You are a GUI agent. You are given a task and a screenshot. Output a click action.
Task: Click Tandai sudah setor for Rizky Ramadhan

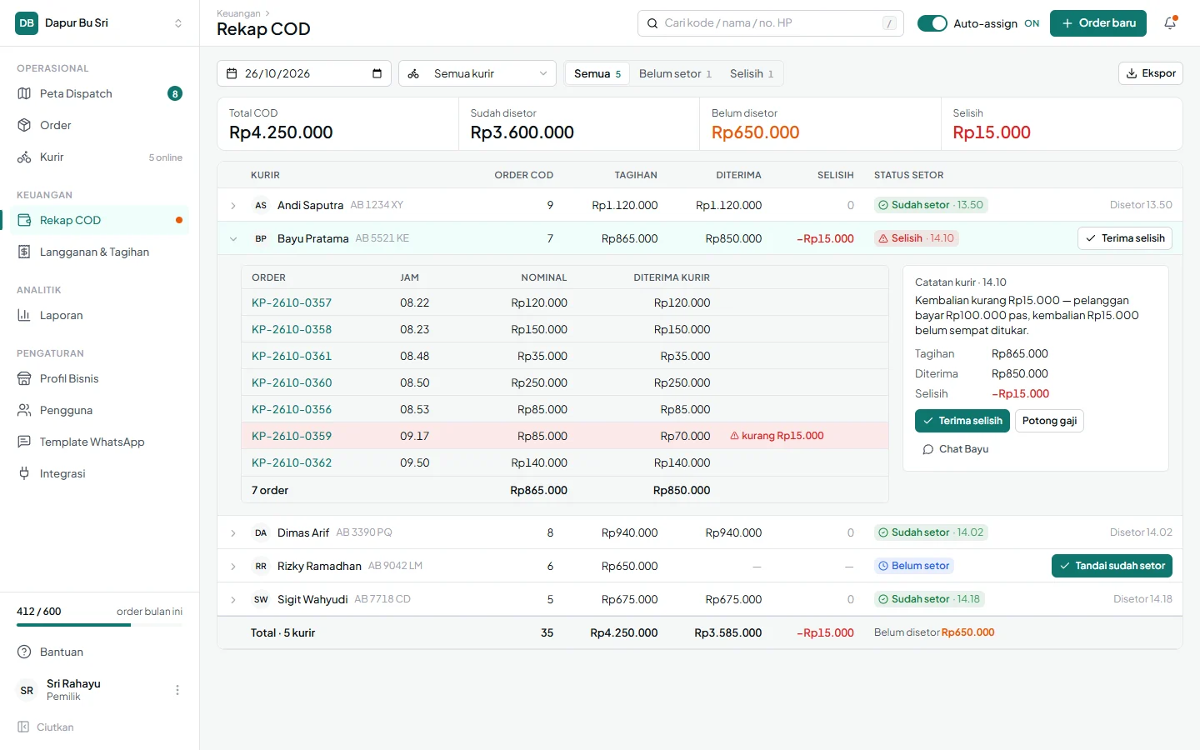[x=1112, y=566]
